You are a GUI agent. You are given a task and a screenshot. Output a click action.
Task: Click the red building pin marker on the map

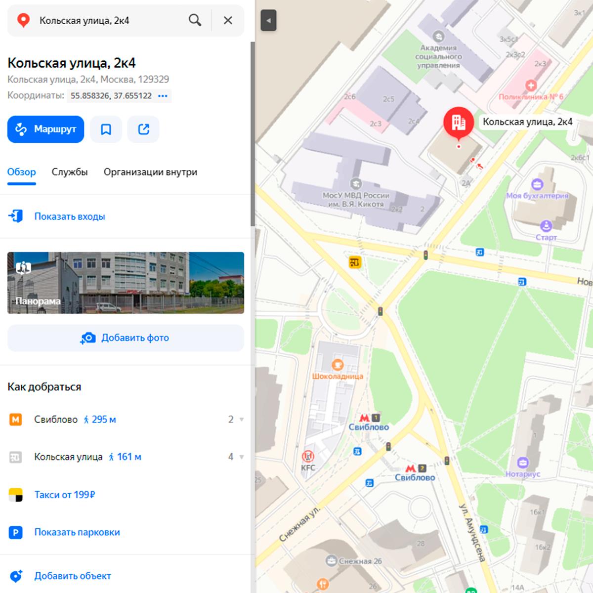(458, 122)
